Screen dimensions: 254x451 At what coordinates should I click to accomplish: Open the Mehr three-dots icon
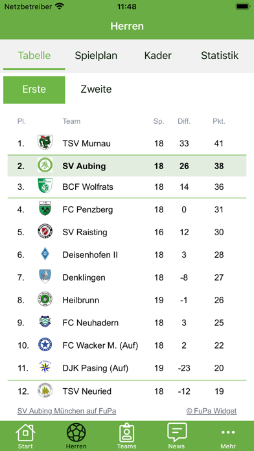(228, 432)
